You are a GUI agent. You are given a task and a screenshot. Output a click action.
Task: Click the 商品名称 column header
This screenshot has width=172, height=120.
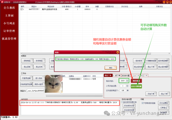(x=51, y=7)
